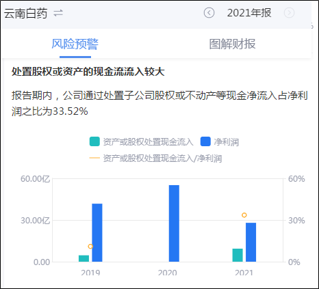The width and height of the screenshot is (319, 289).
Task: Switch to 图解财报 tab
Action: (232, 44)
